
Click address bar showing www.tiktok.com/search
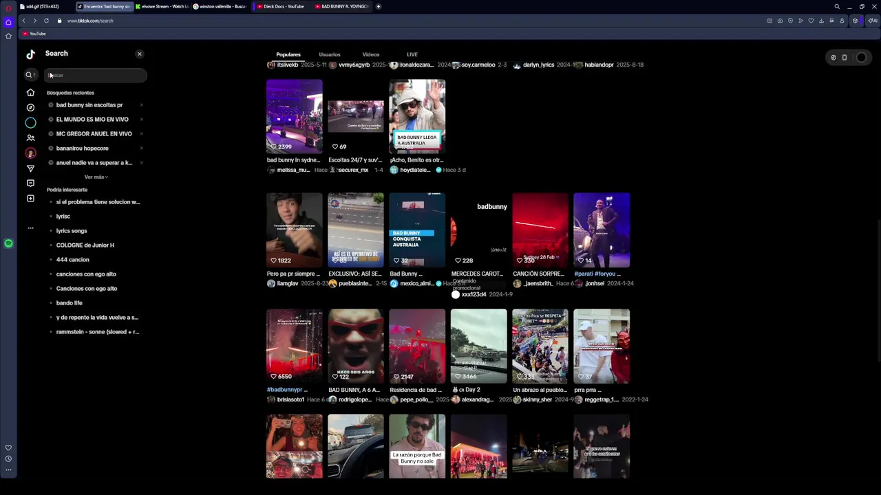pos(89,21)
